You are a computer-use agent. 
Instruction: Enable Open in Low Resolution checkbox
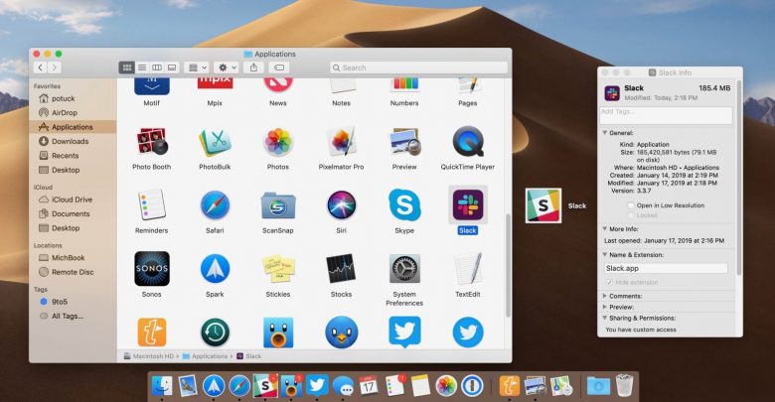point(631,205)
